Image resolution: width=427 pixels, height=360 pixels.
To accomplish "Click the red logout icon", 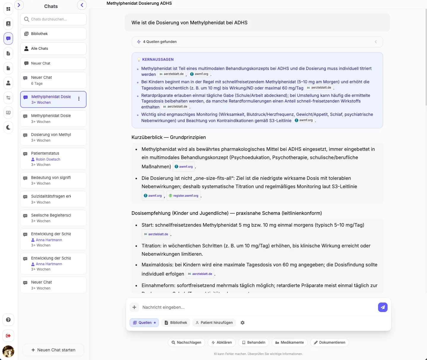I will (x=8, y=336).
